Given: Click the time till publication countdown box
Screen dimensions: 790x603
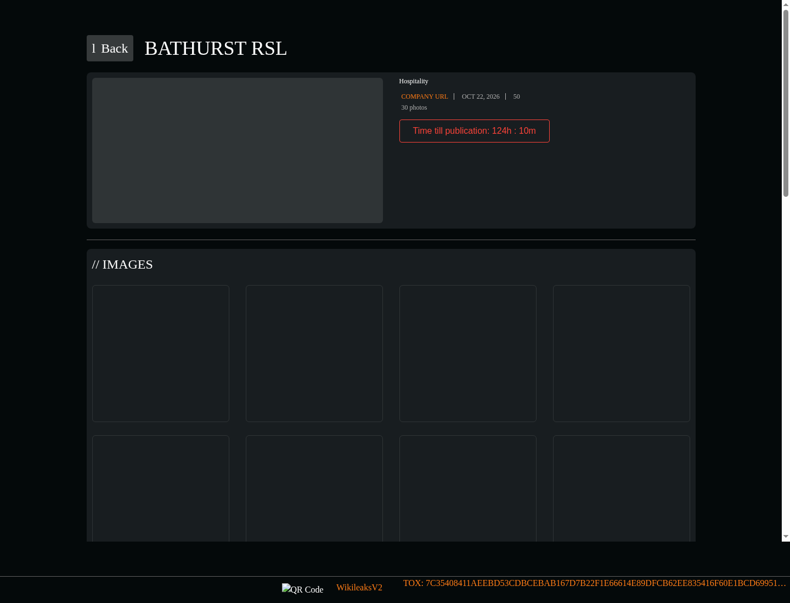Looking at the screenshot, I should pyautogui.click(x=475, y=131).
